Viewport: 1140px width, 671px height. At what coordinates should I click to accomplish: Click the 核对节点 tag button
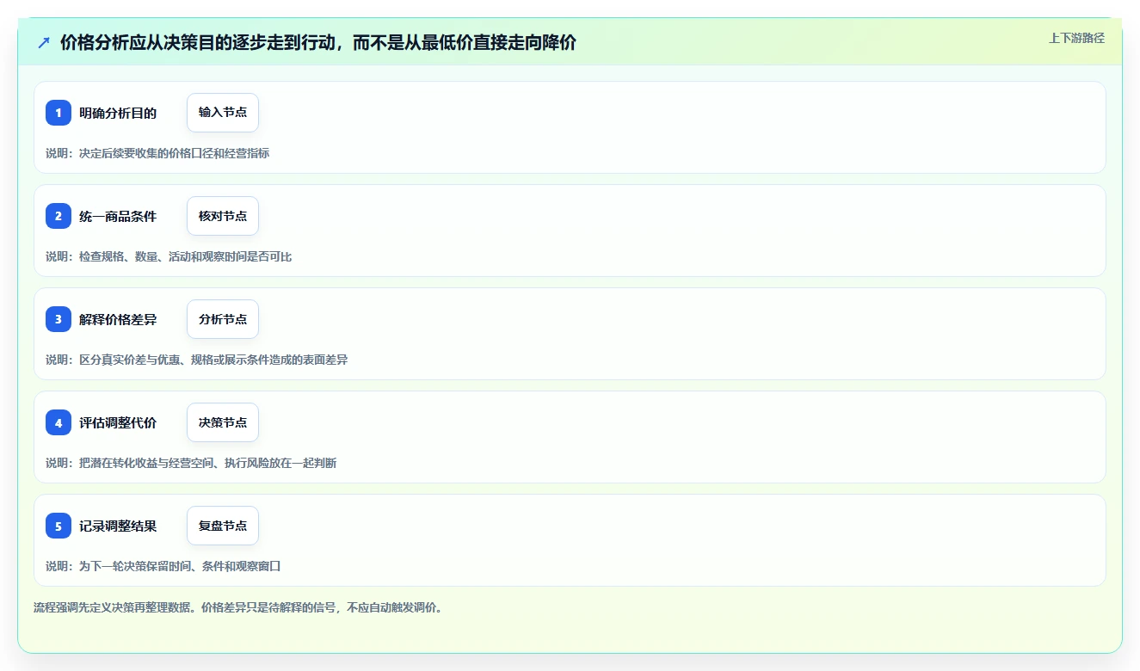tap(223, 216)
